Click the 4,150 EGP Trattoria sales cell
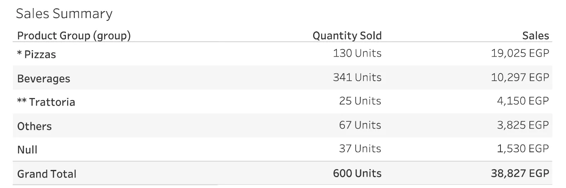Image resolution: width=566 pixels, height=188 pixels. 523,101
